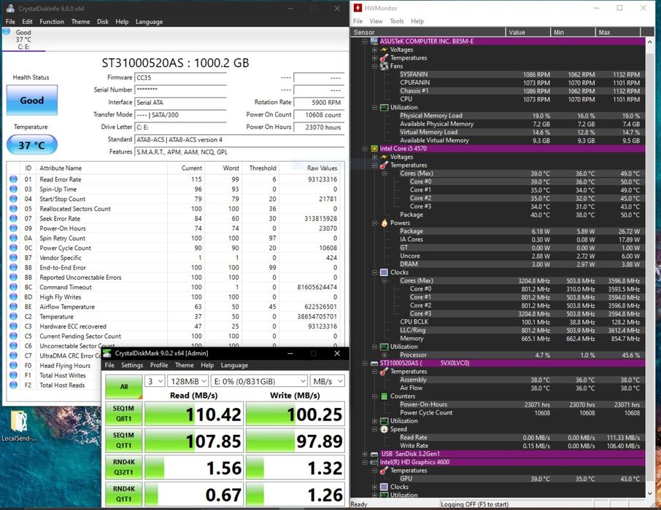Open Disk menu in CrystalDiskInfo
This screenshot has width=661, height=510.
(102, 21)
